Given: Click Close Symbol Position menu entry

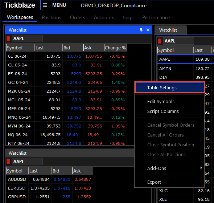Looking at the screenshot, I should pos(169,145).
